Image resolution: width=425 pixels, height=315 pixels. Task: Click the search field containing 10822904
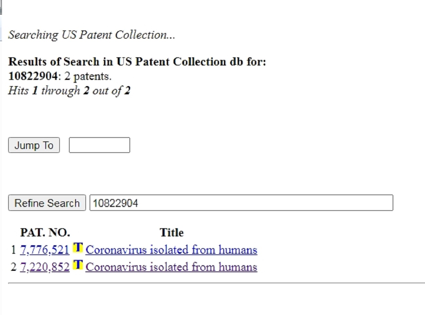tap(241, 203)
